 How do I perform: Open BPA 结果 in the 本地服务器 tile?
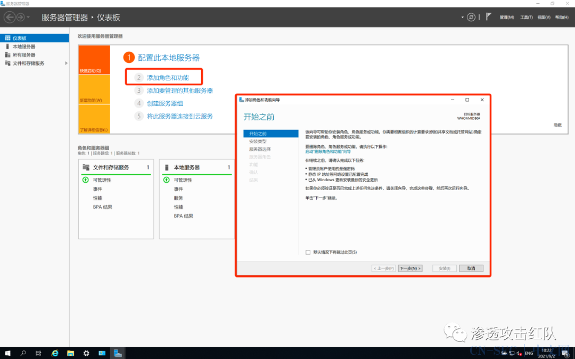[183, 216]
